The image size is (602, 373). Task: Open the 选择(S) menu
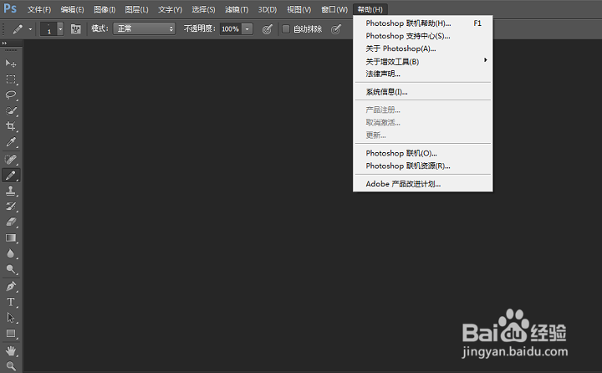203,9
